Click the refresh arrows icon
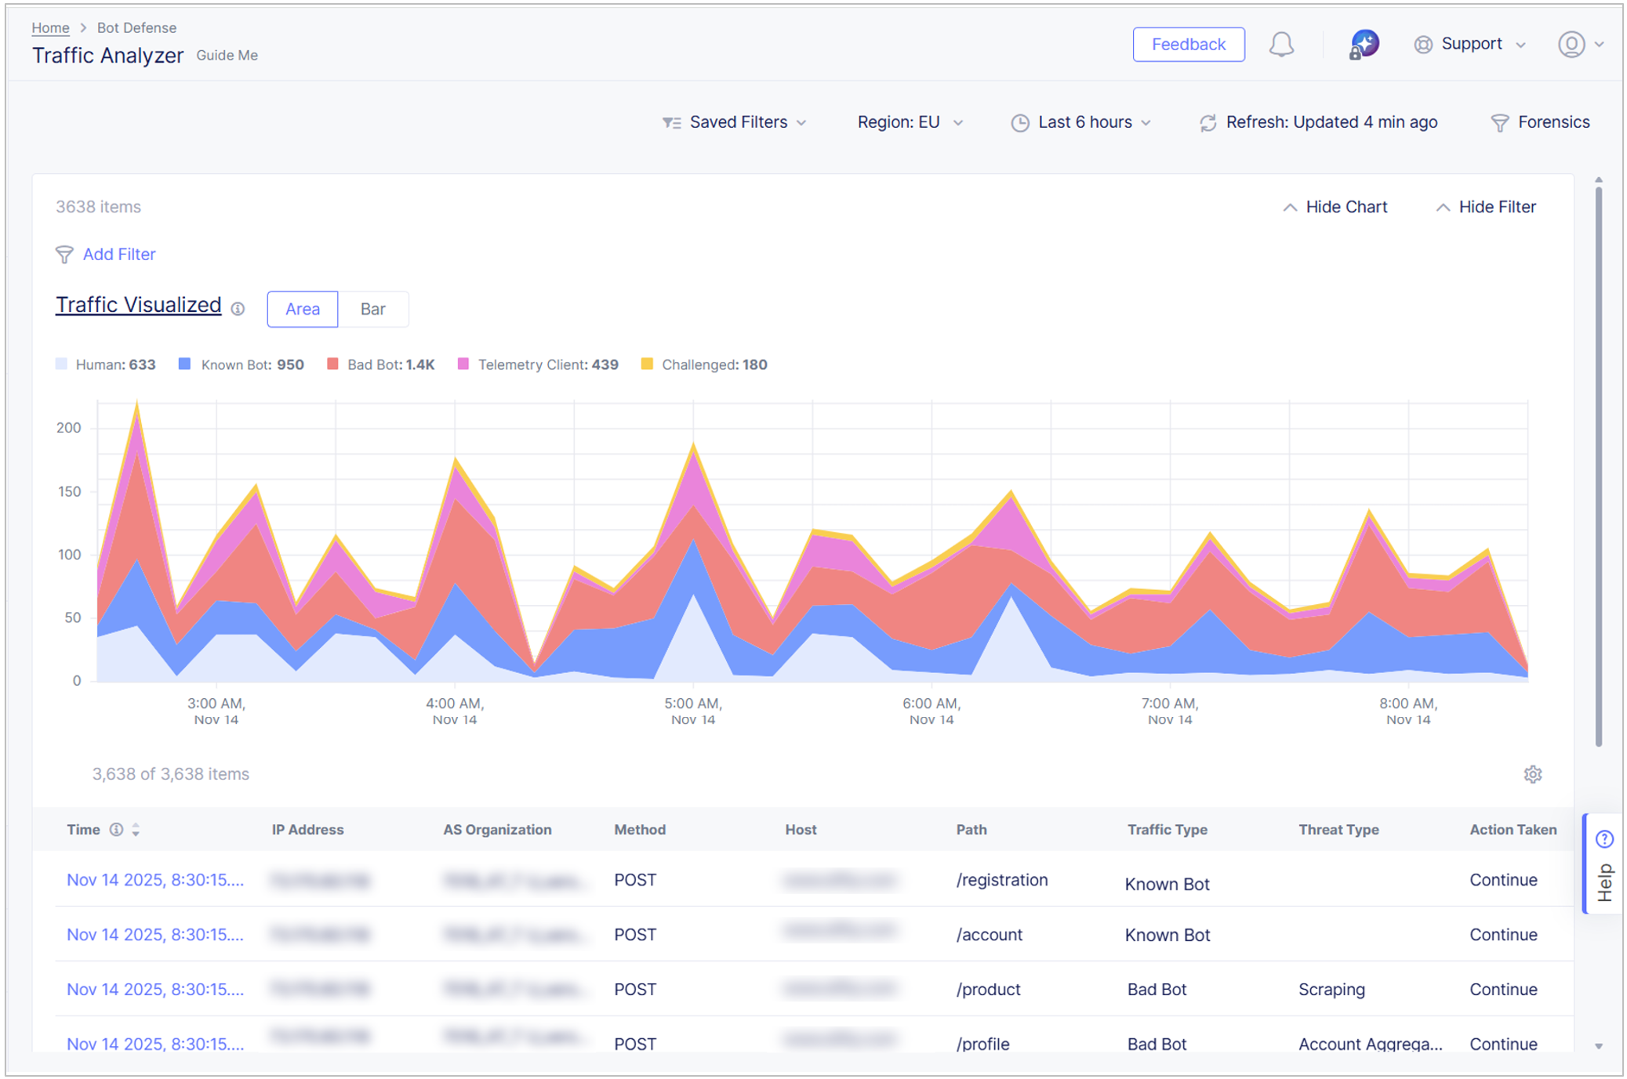 click(1208, 123)
